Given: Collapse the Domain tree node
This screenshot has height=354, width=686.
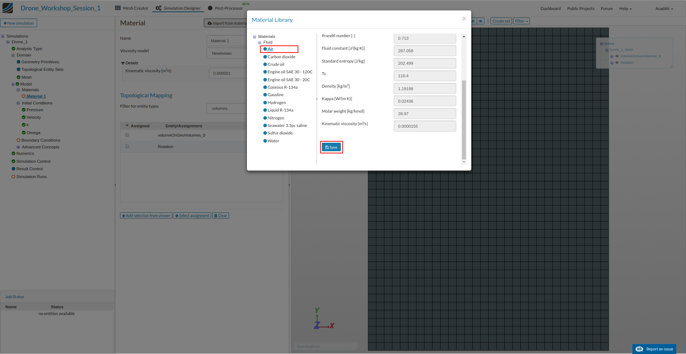Looking at the screenshot, I should click(13, 55).
